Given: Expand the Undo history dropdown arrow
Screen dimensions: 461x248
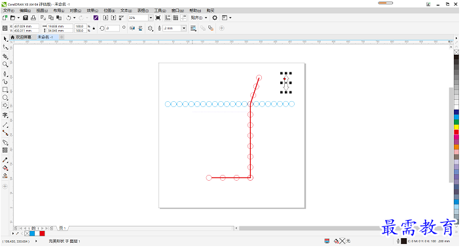Looking at the screenshot, I should pyautogui.click(x=75, y=18).
